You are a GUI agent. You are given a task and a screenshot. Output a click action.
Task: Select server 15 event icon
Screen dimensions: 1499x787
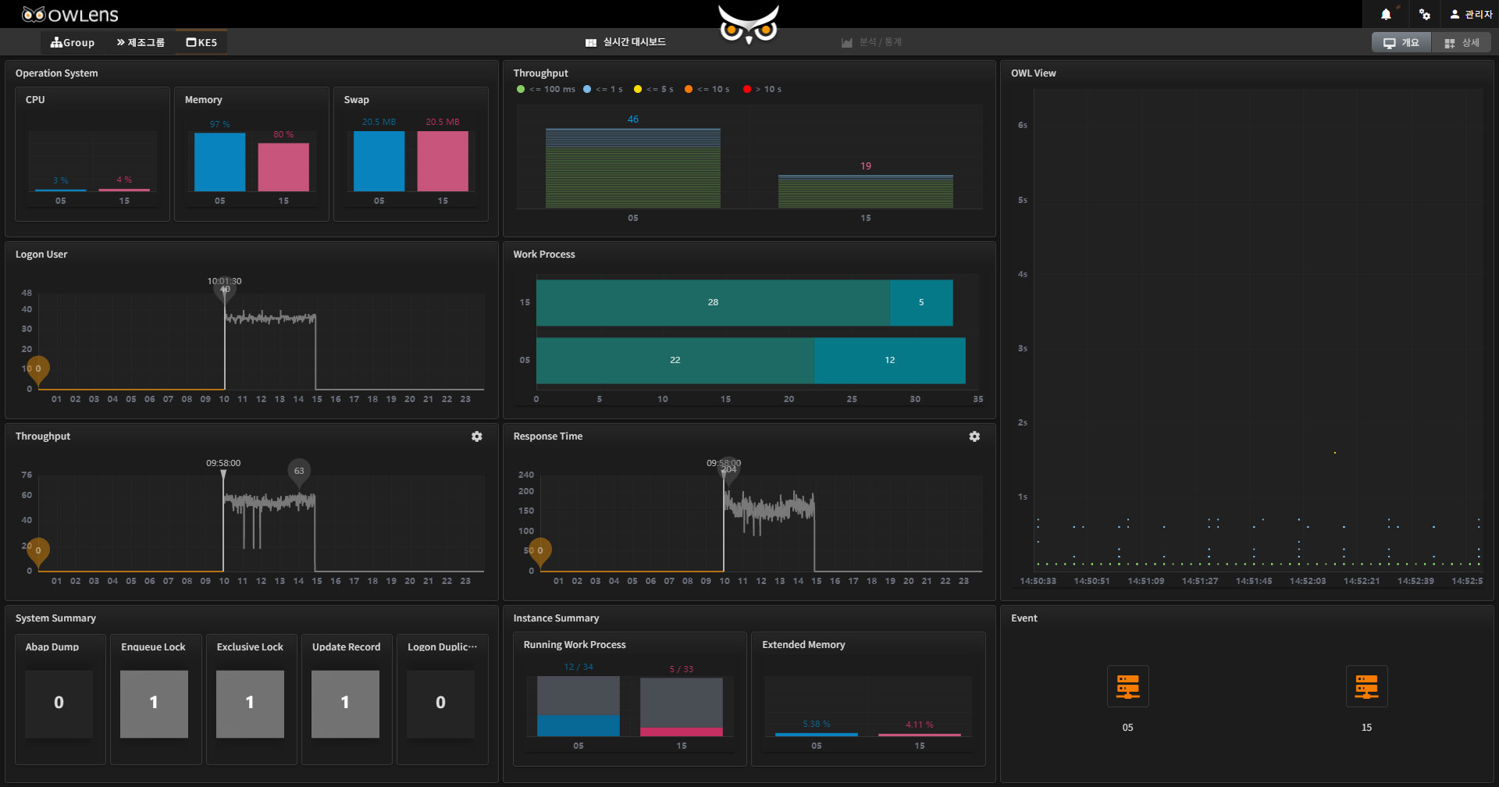tap(1366, 686)
